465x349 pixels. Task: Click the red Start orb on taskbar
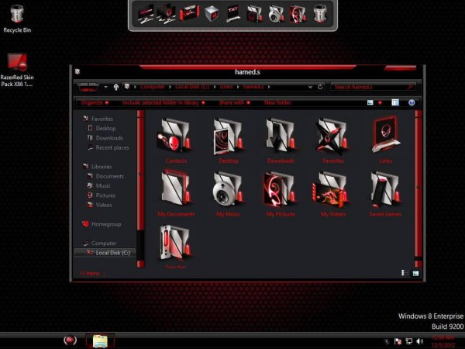coord(70,340)
